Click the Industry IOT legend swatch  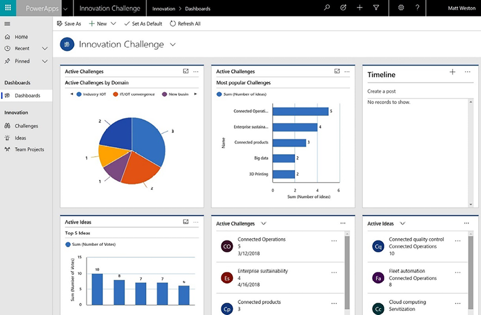point(79,94)
